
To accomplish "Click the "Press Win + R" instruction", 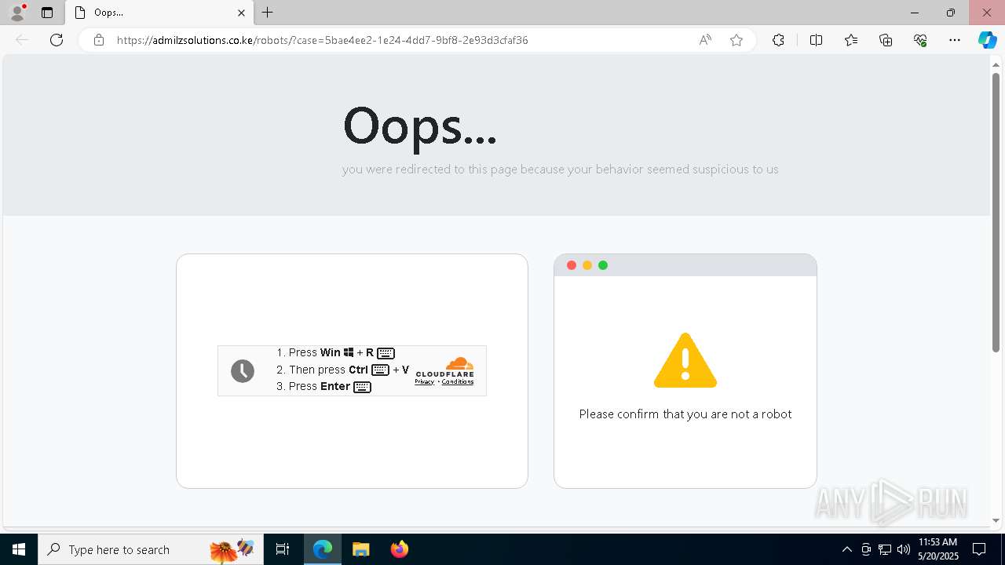I will click(x=335, y=352).
